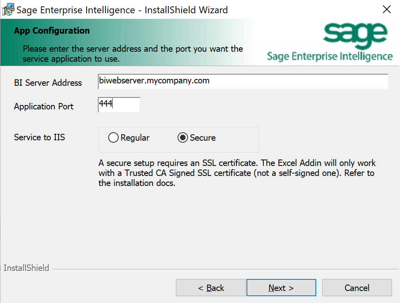The image size is (400, 303).
Task: Click the Sage Enterprise Intelligence text under the logo
Action: [x=329, y=56]
